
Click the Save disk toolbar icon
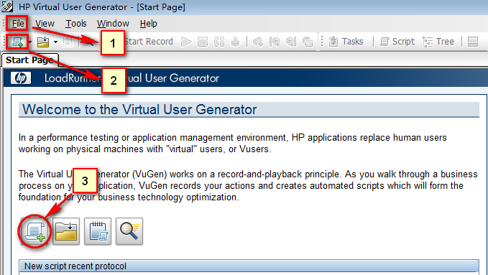(x=68, y=42)
